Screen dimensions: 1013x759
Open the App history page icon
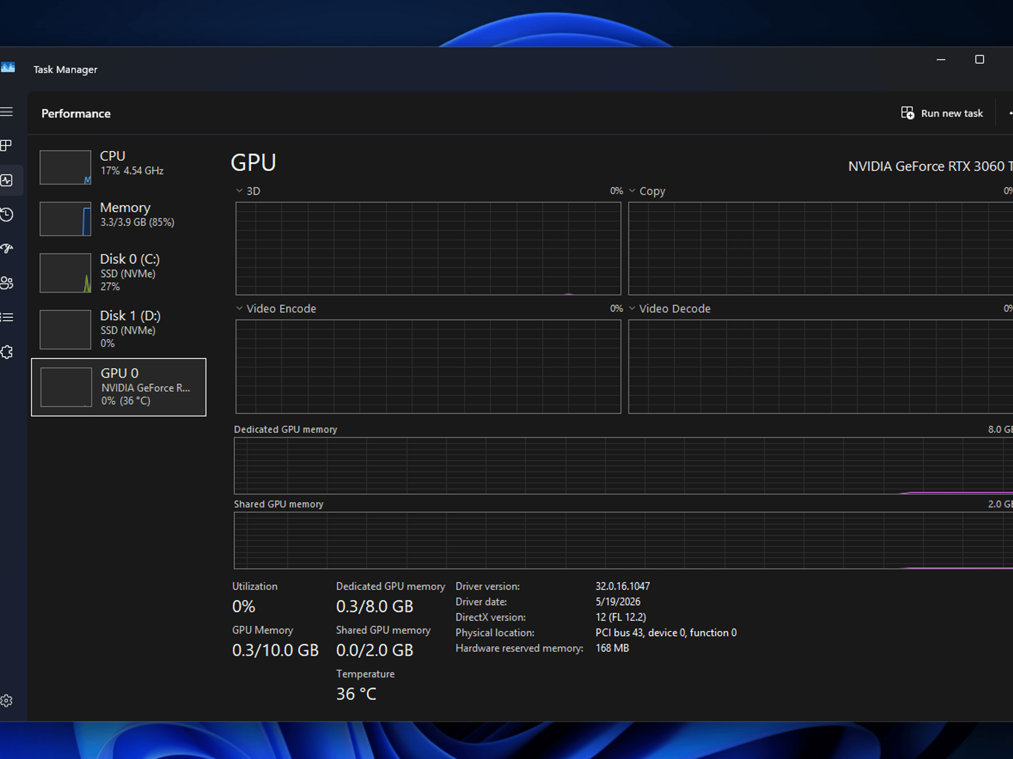coord(6,214)
